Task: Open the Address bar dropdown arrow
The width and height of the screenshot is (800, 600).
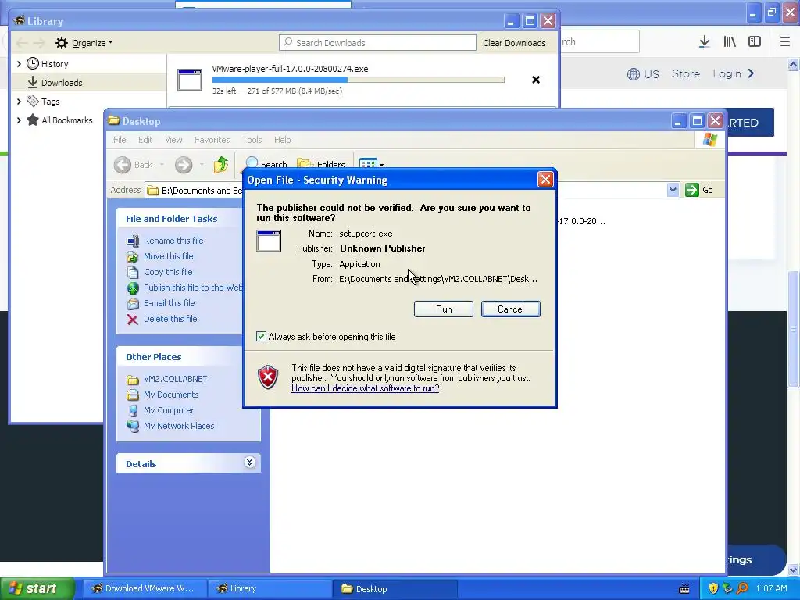Action: click(673, 190)
